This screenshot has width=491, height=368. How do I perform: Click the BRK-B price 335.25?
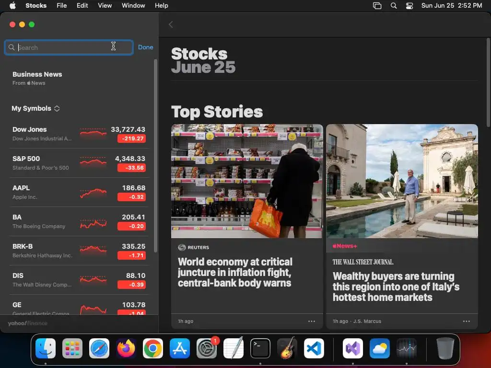pos(134,246)
